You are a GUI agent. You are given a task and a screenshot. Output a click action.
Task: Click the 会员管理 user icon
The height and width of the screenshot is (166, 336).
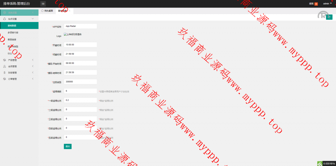[4, 66]
